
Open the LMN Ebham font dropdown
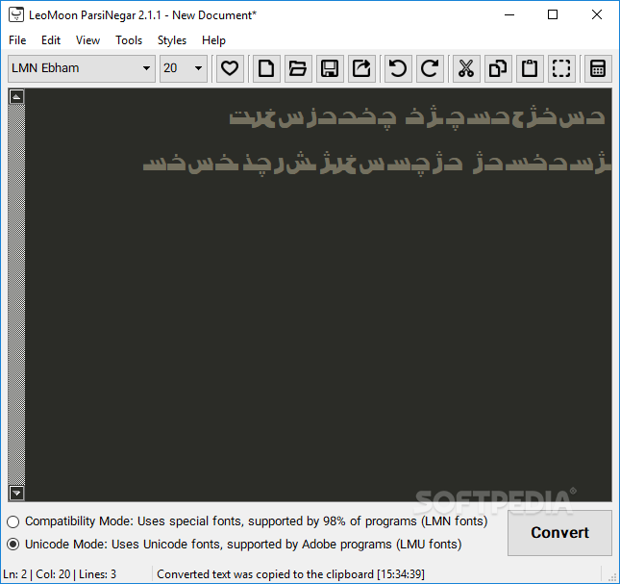82,68
